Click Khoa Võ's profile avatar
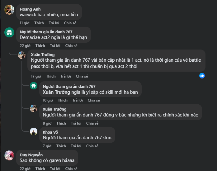The height and width of the screenshot is (171, 217). tap(34, 131)
